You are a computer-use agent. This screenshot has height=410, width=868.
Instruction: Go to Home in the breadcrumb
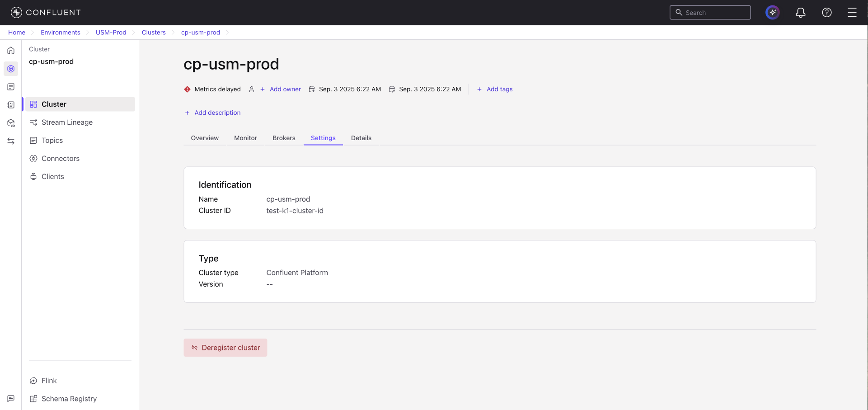(x=17, y=33)
